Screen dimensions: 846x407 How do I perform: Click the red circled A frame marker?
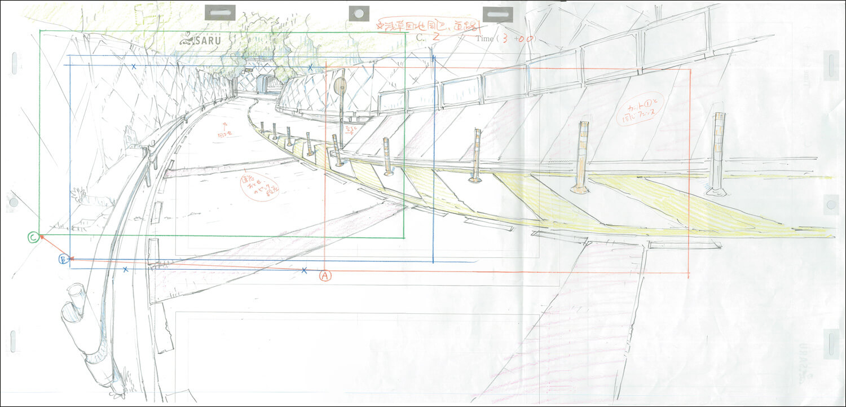pos(325,275)
